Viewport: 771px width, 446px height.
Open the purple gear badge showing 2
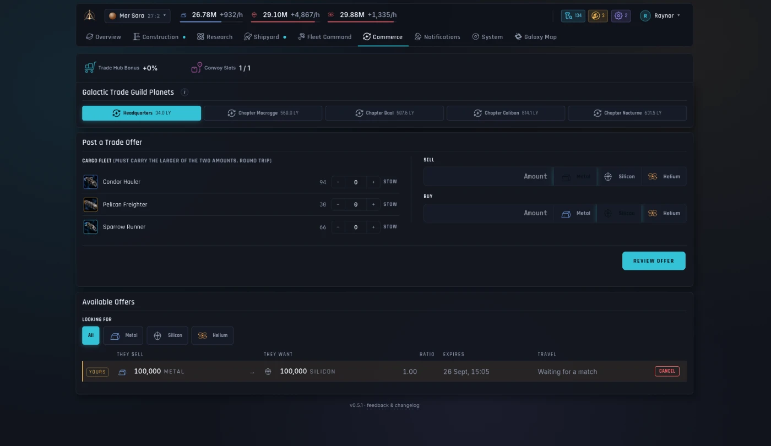[x=621, y=16]
